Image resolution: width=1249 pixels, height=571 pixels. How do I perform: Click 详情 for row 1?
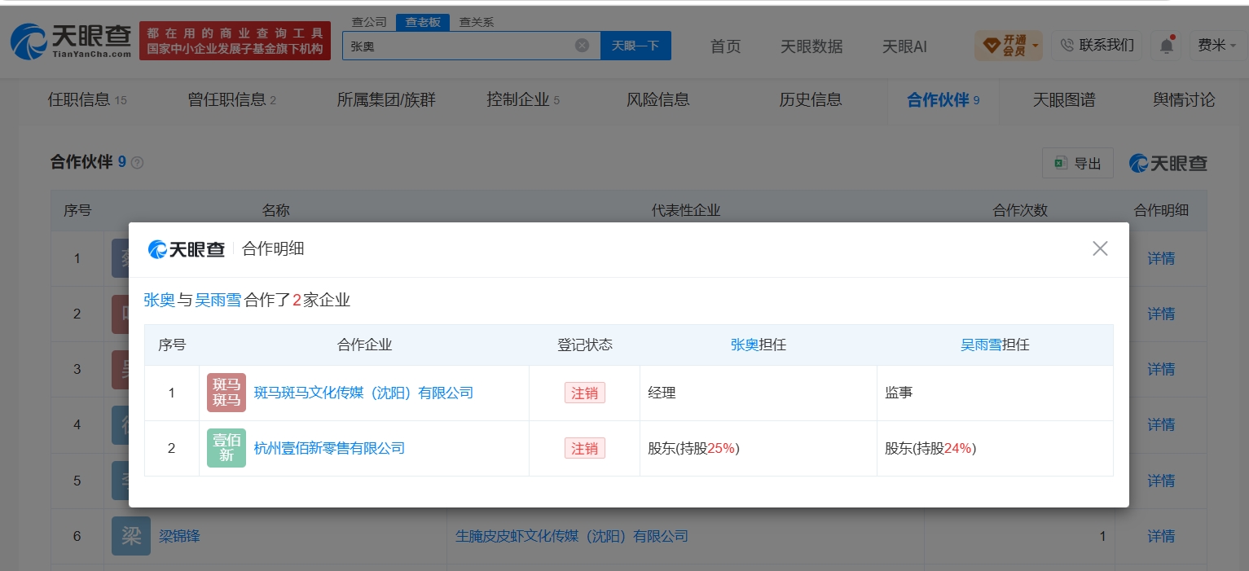[1161, 258]
